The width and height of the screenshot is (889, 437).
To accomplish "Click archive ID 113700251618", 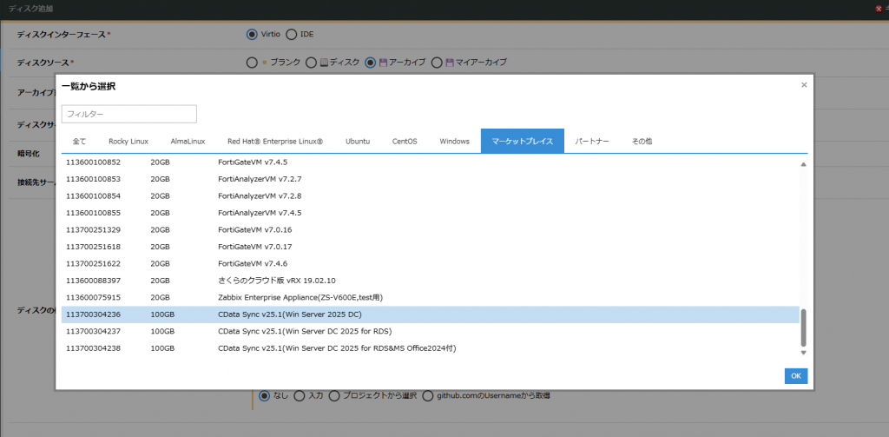I will pos(94,247).
